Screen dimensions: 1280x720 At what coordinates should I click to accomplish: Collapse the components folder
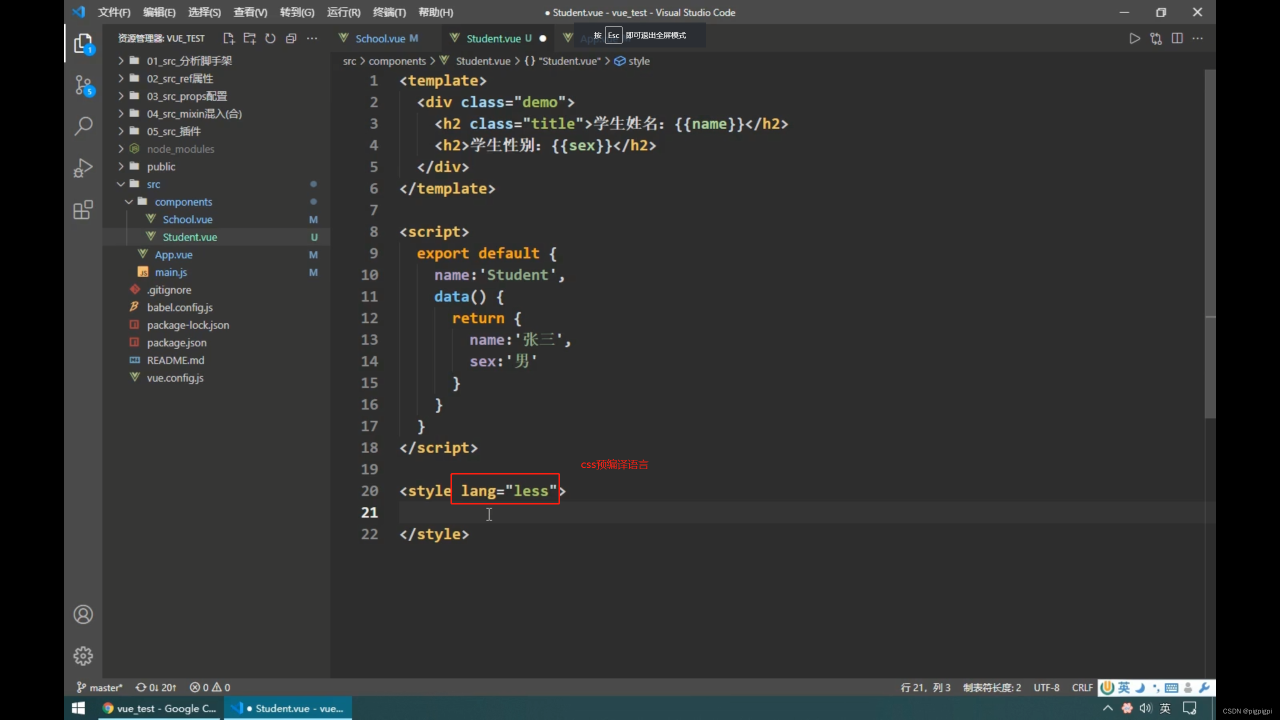216,201
